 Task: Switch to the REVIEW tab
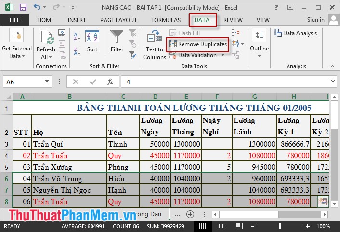[x=233, y=20]
